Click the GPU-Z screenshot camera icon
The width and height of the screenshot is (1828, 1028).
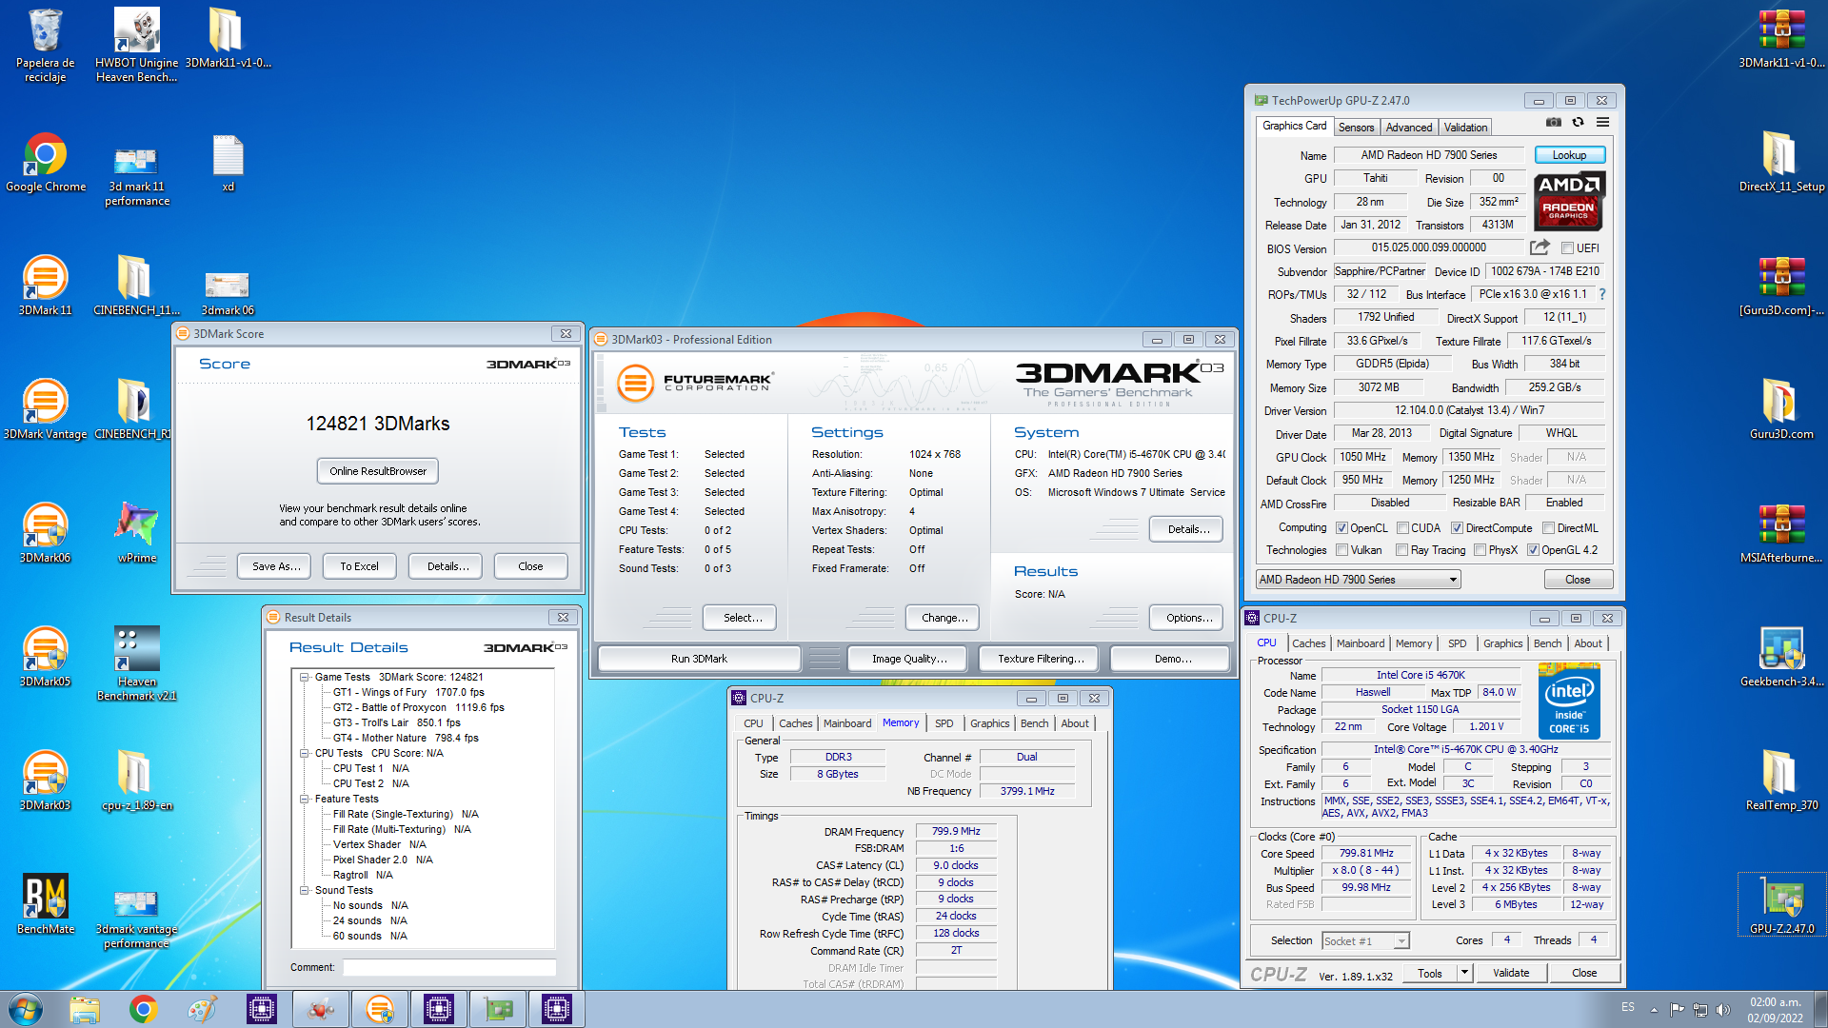point(1553,123)
